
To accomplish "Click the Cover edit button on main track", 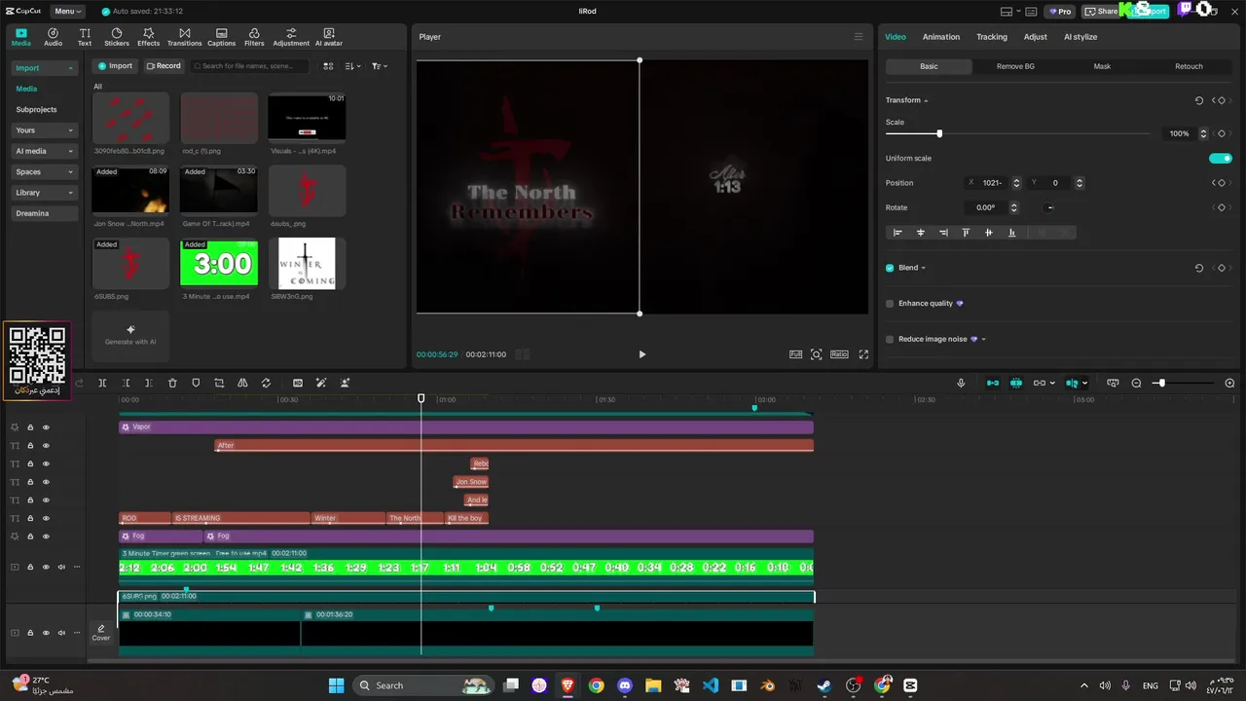I will 101,633.
